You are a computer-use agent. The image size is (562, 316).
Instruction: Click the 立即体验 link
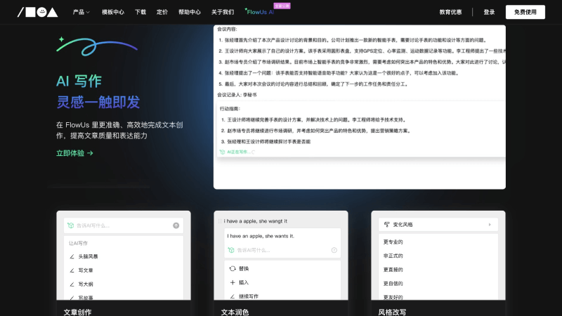point(74,152)
